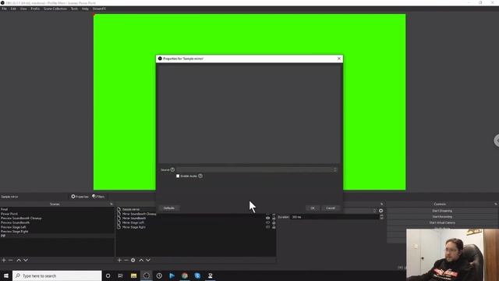Add a new source with plus icon
This screenshot has width=499, height=281.
(119, 260)
